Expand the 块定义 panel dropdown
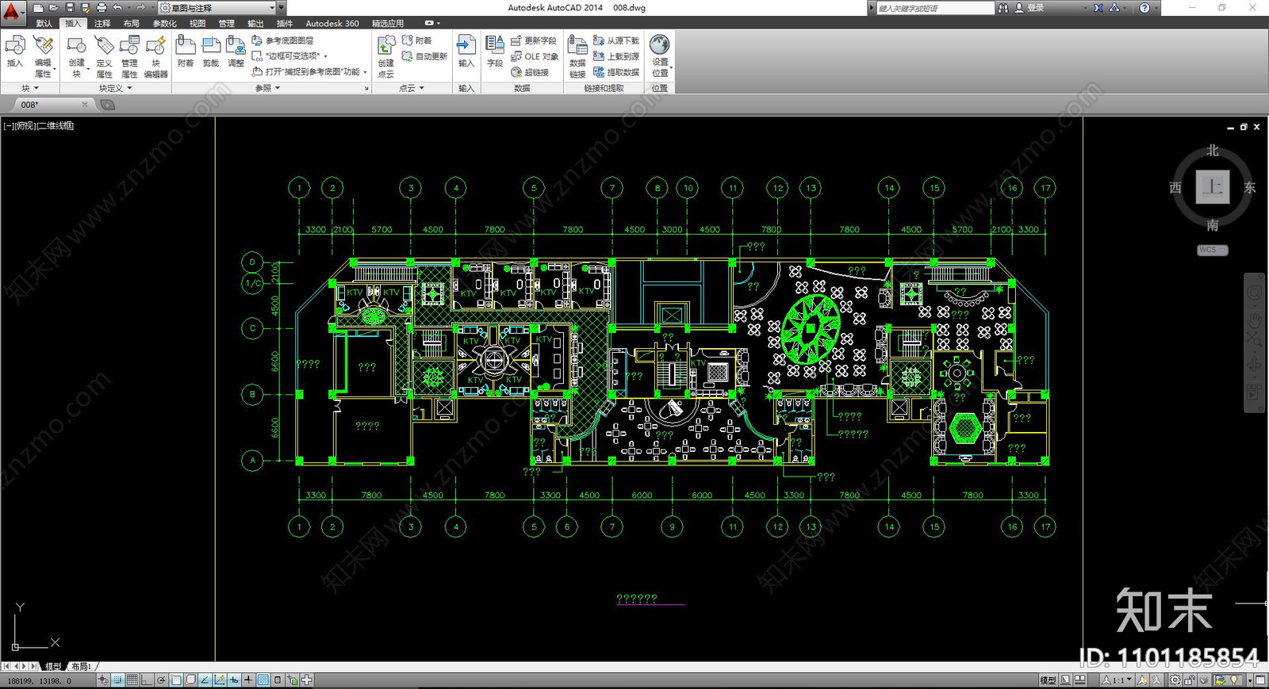Image resolution: width=1269 pixels, height=689 pixels. point(116,88)
